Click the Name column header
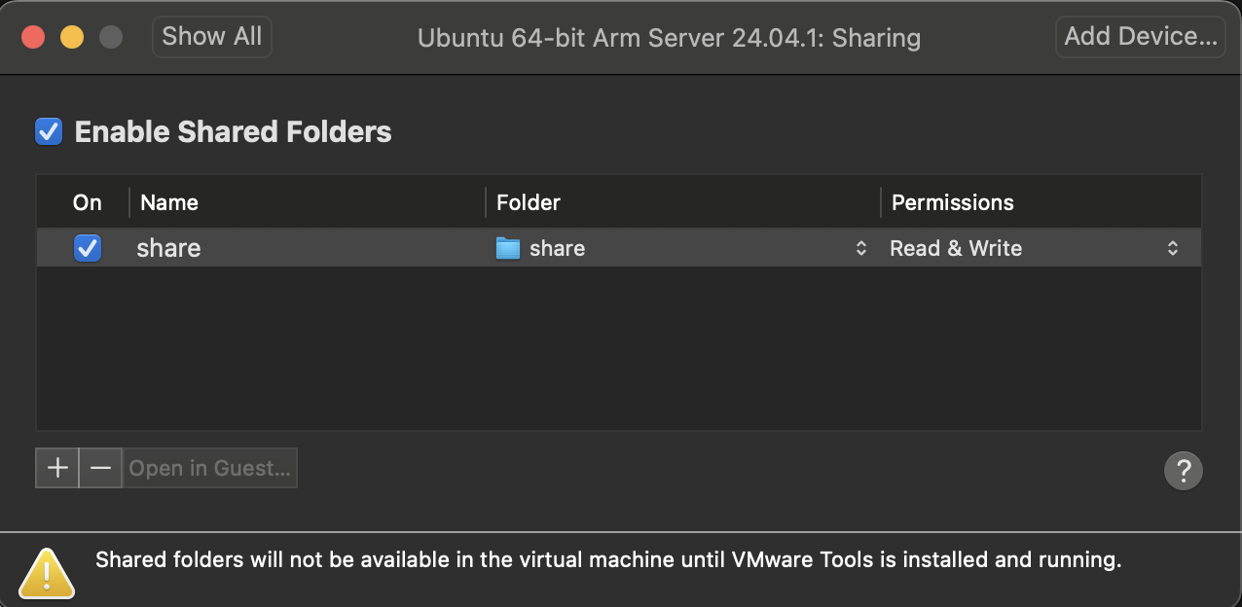 168,202
